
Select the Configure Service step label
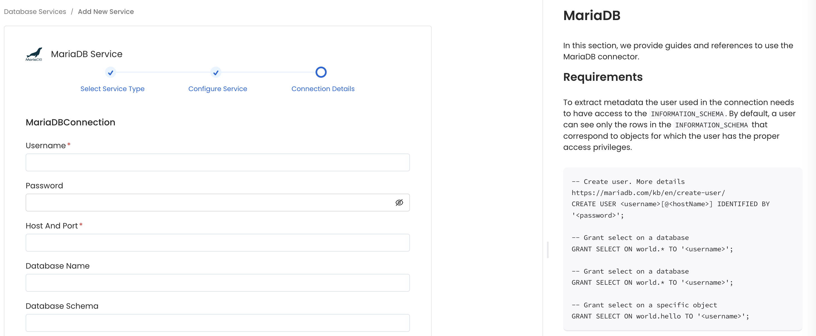click(x=218, y=89)
